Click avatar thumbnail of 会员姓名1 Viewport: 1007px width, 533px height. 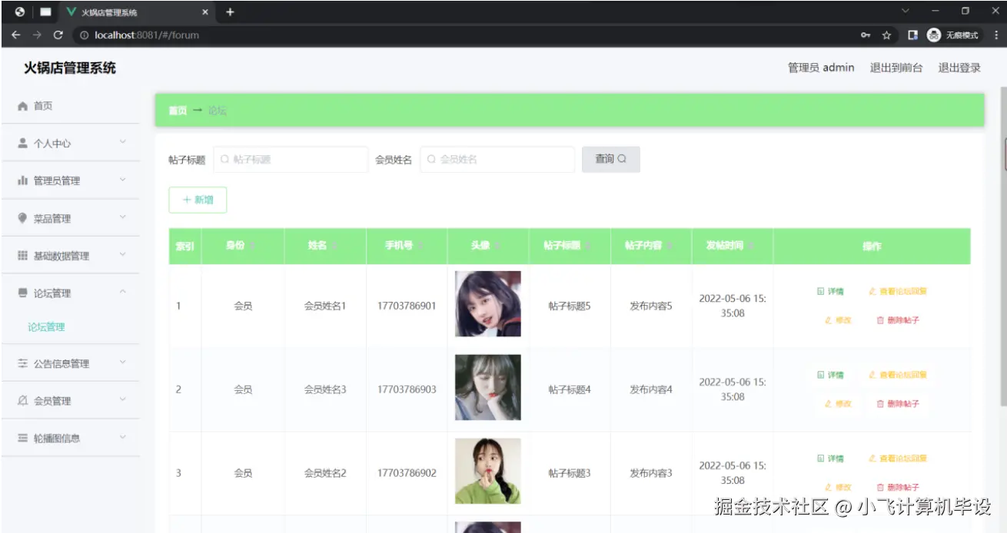pos(488,303)
